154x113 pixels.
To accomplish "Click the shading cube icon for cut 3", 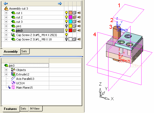I will coord(75,22).
